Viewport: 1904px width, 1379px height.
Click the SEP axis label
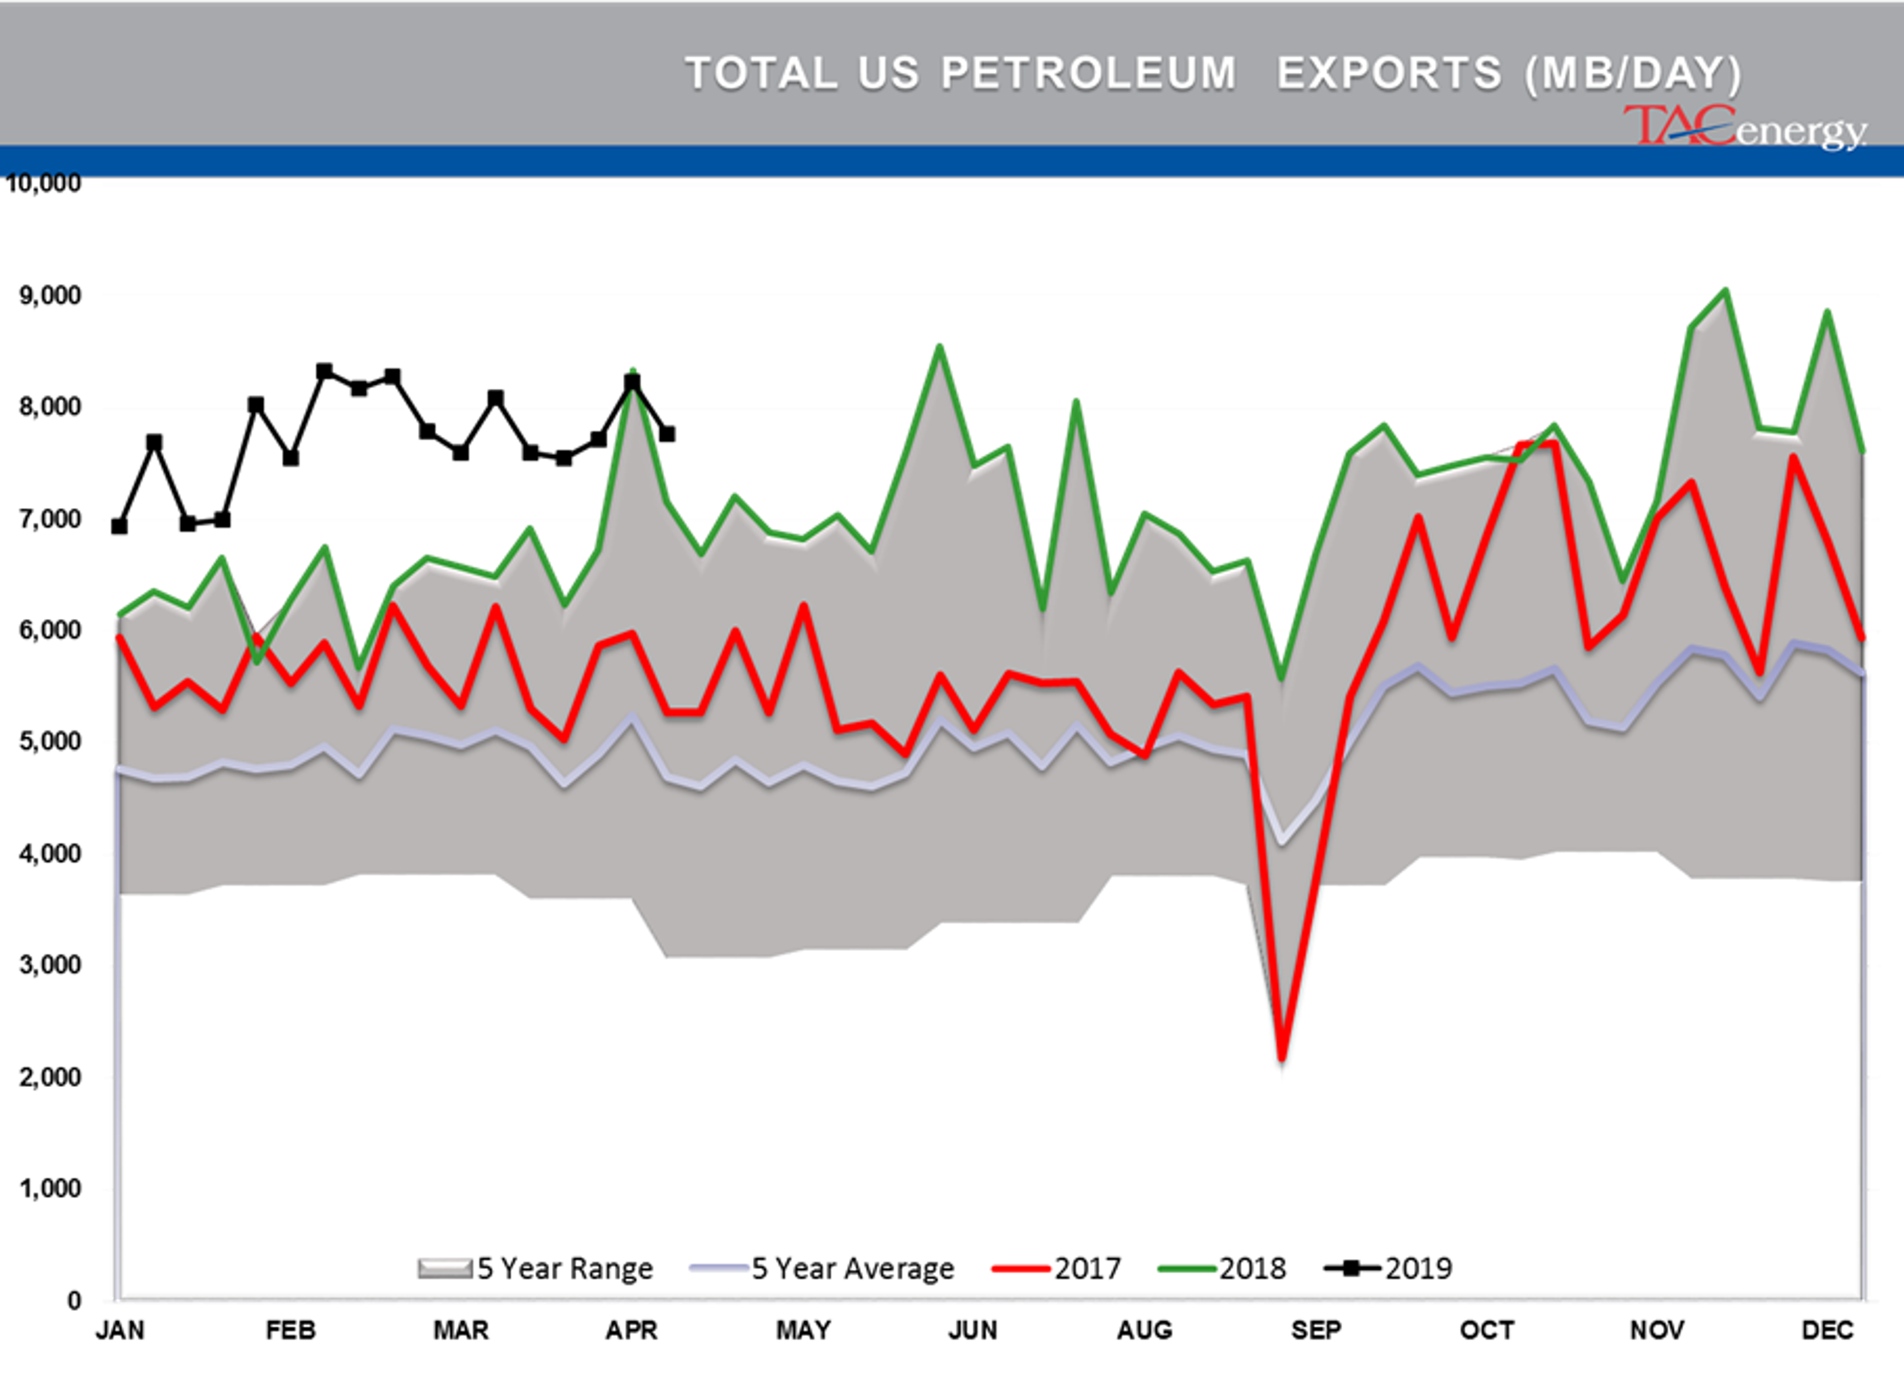click(1315, 1331)
